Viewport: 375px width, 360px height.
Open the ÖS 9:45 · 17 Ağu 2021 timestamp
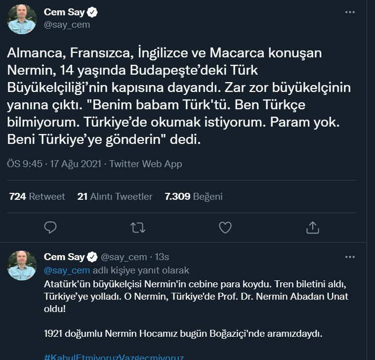[x=55, y=164]
